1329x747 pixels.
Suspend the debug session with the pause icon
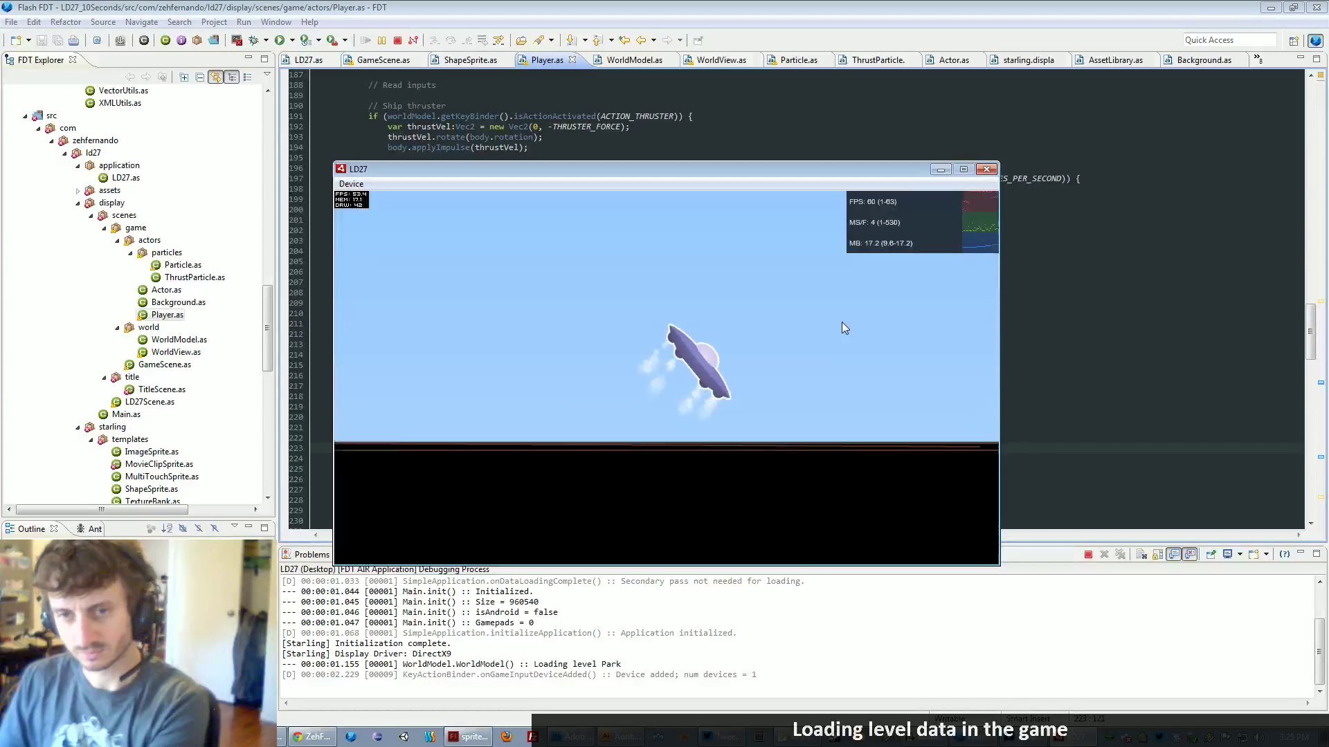pyautogui.click(x=381, y=40)
